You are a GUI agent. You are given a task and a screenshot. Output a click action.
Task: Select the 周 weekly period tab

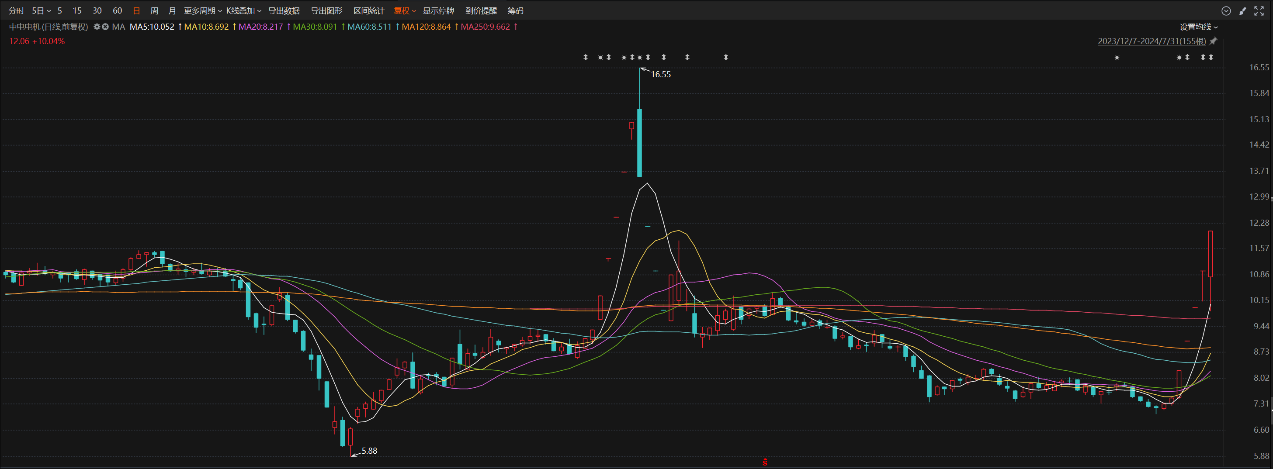(154, 11)
